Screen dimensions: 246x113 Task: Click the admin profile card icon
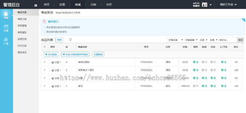[204, 5]
